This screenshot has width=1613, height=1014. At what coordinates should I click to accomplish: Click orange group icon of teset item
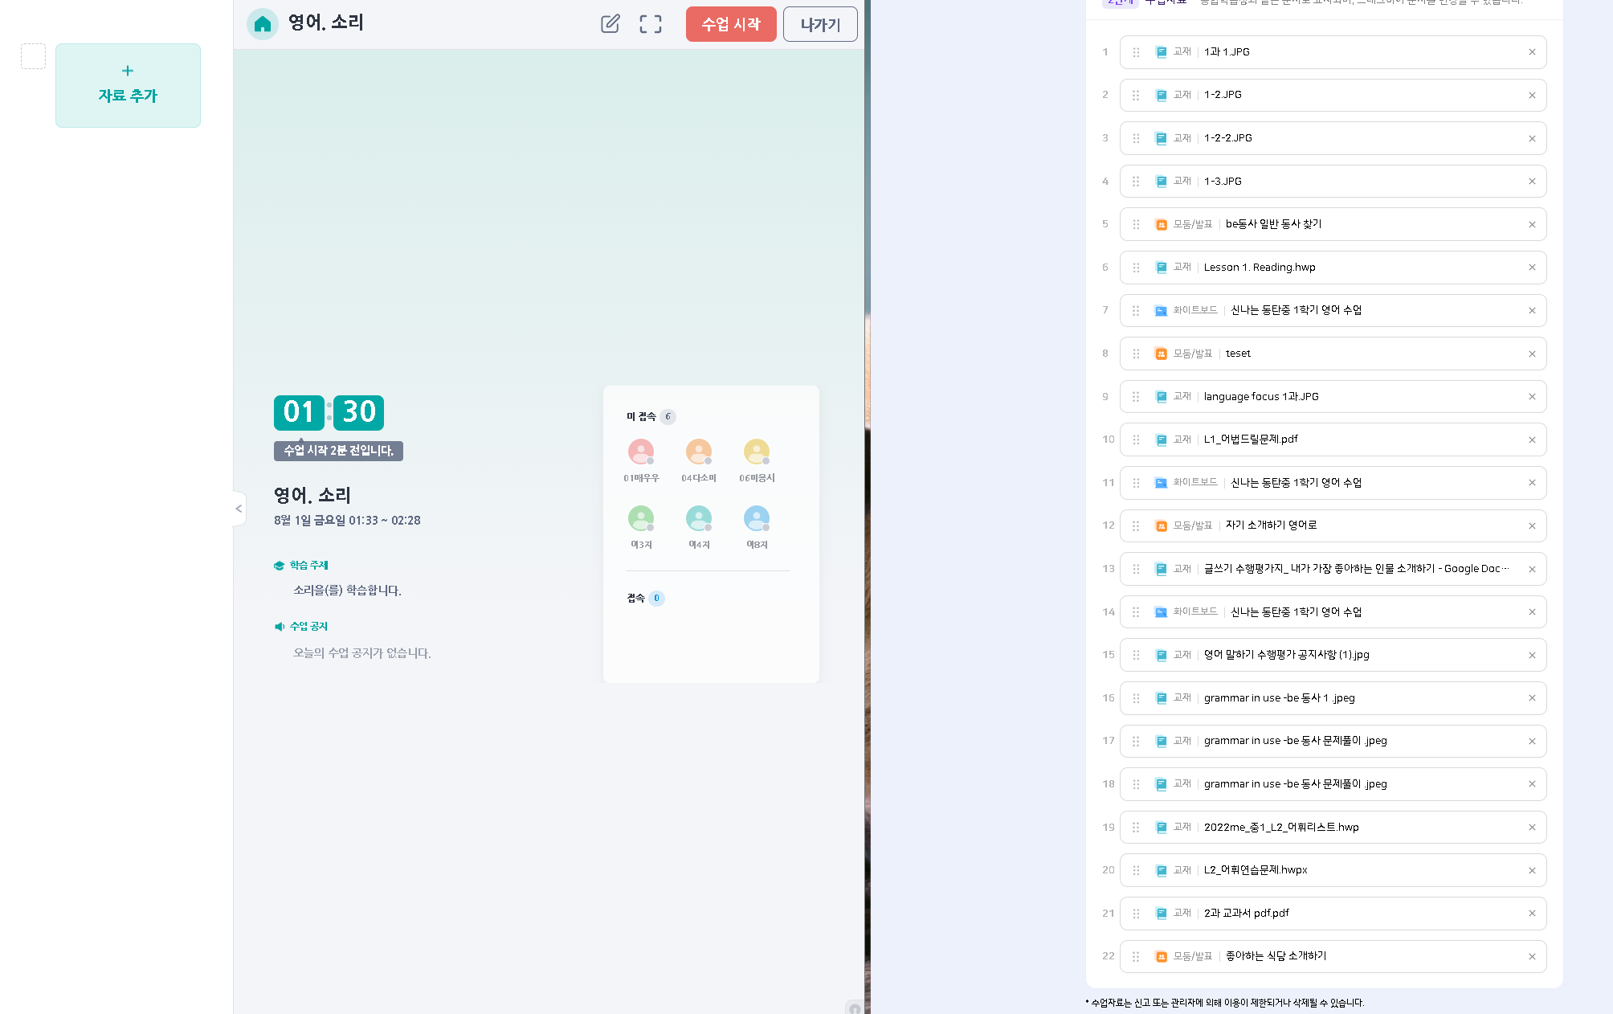[x=1161, y=354]
